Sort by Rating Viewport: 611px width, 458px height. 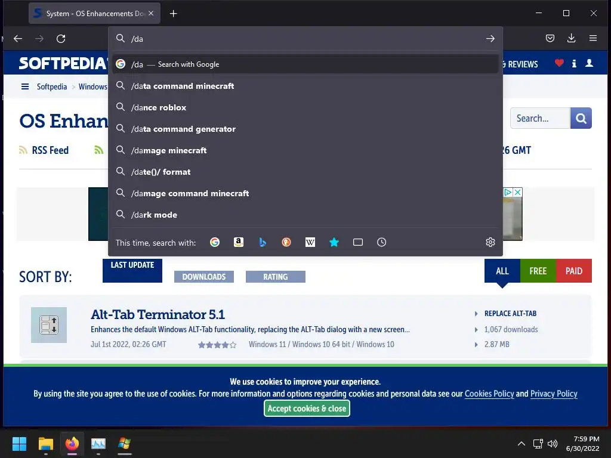point(276,277)
